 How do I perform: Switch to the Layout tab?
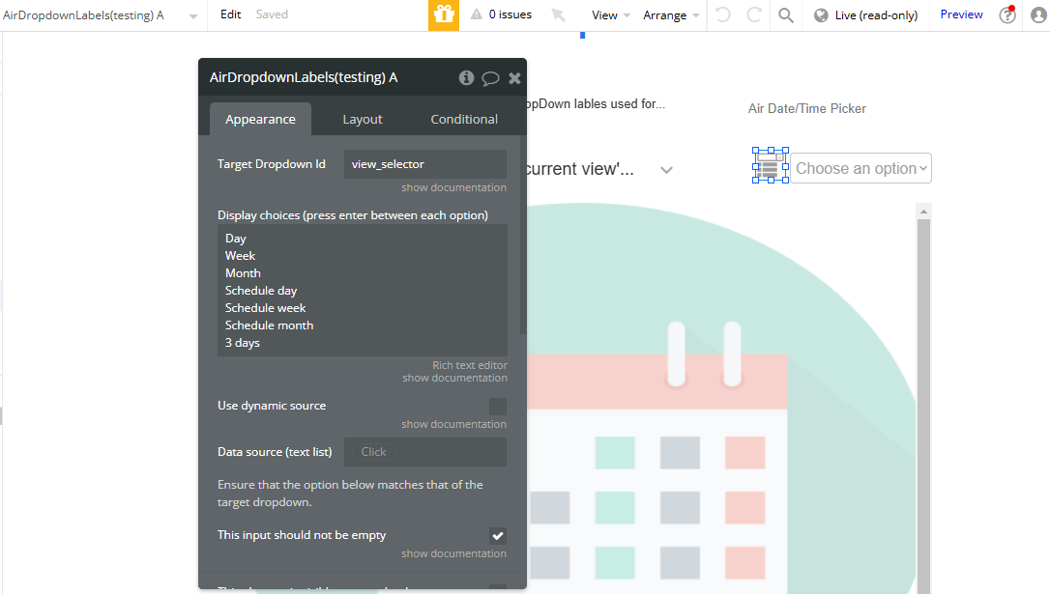(x=363, y=120)
